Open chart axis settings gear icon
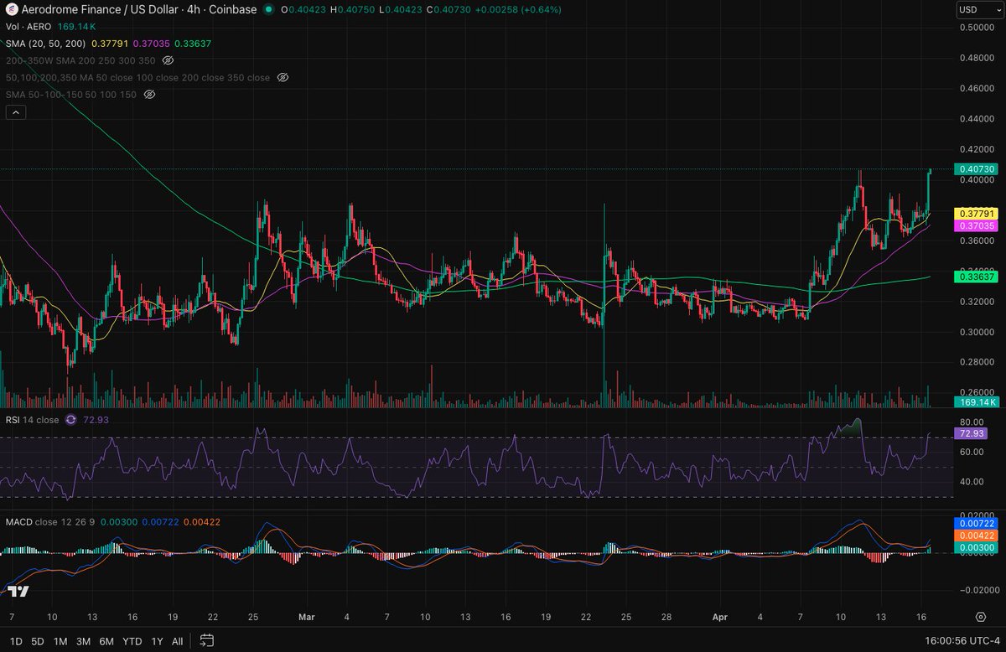Screen dimensions: 1006x652 tap(980, 616)
